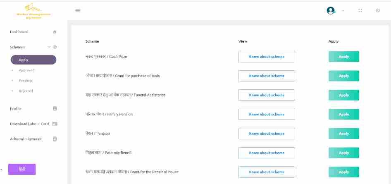
Task: Click the Download Labour Card icon
Action: [x=55, y=124]
